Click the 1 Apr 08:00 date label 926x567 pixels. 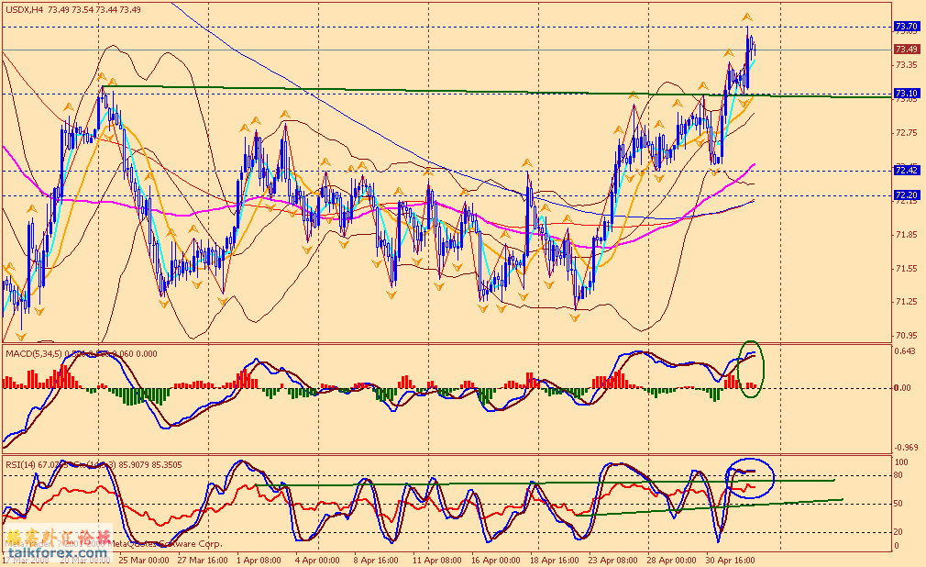coord(257,558)
